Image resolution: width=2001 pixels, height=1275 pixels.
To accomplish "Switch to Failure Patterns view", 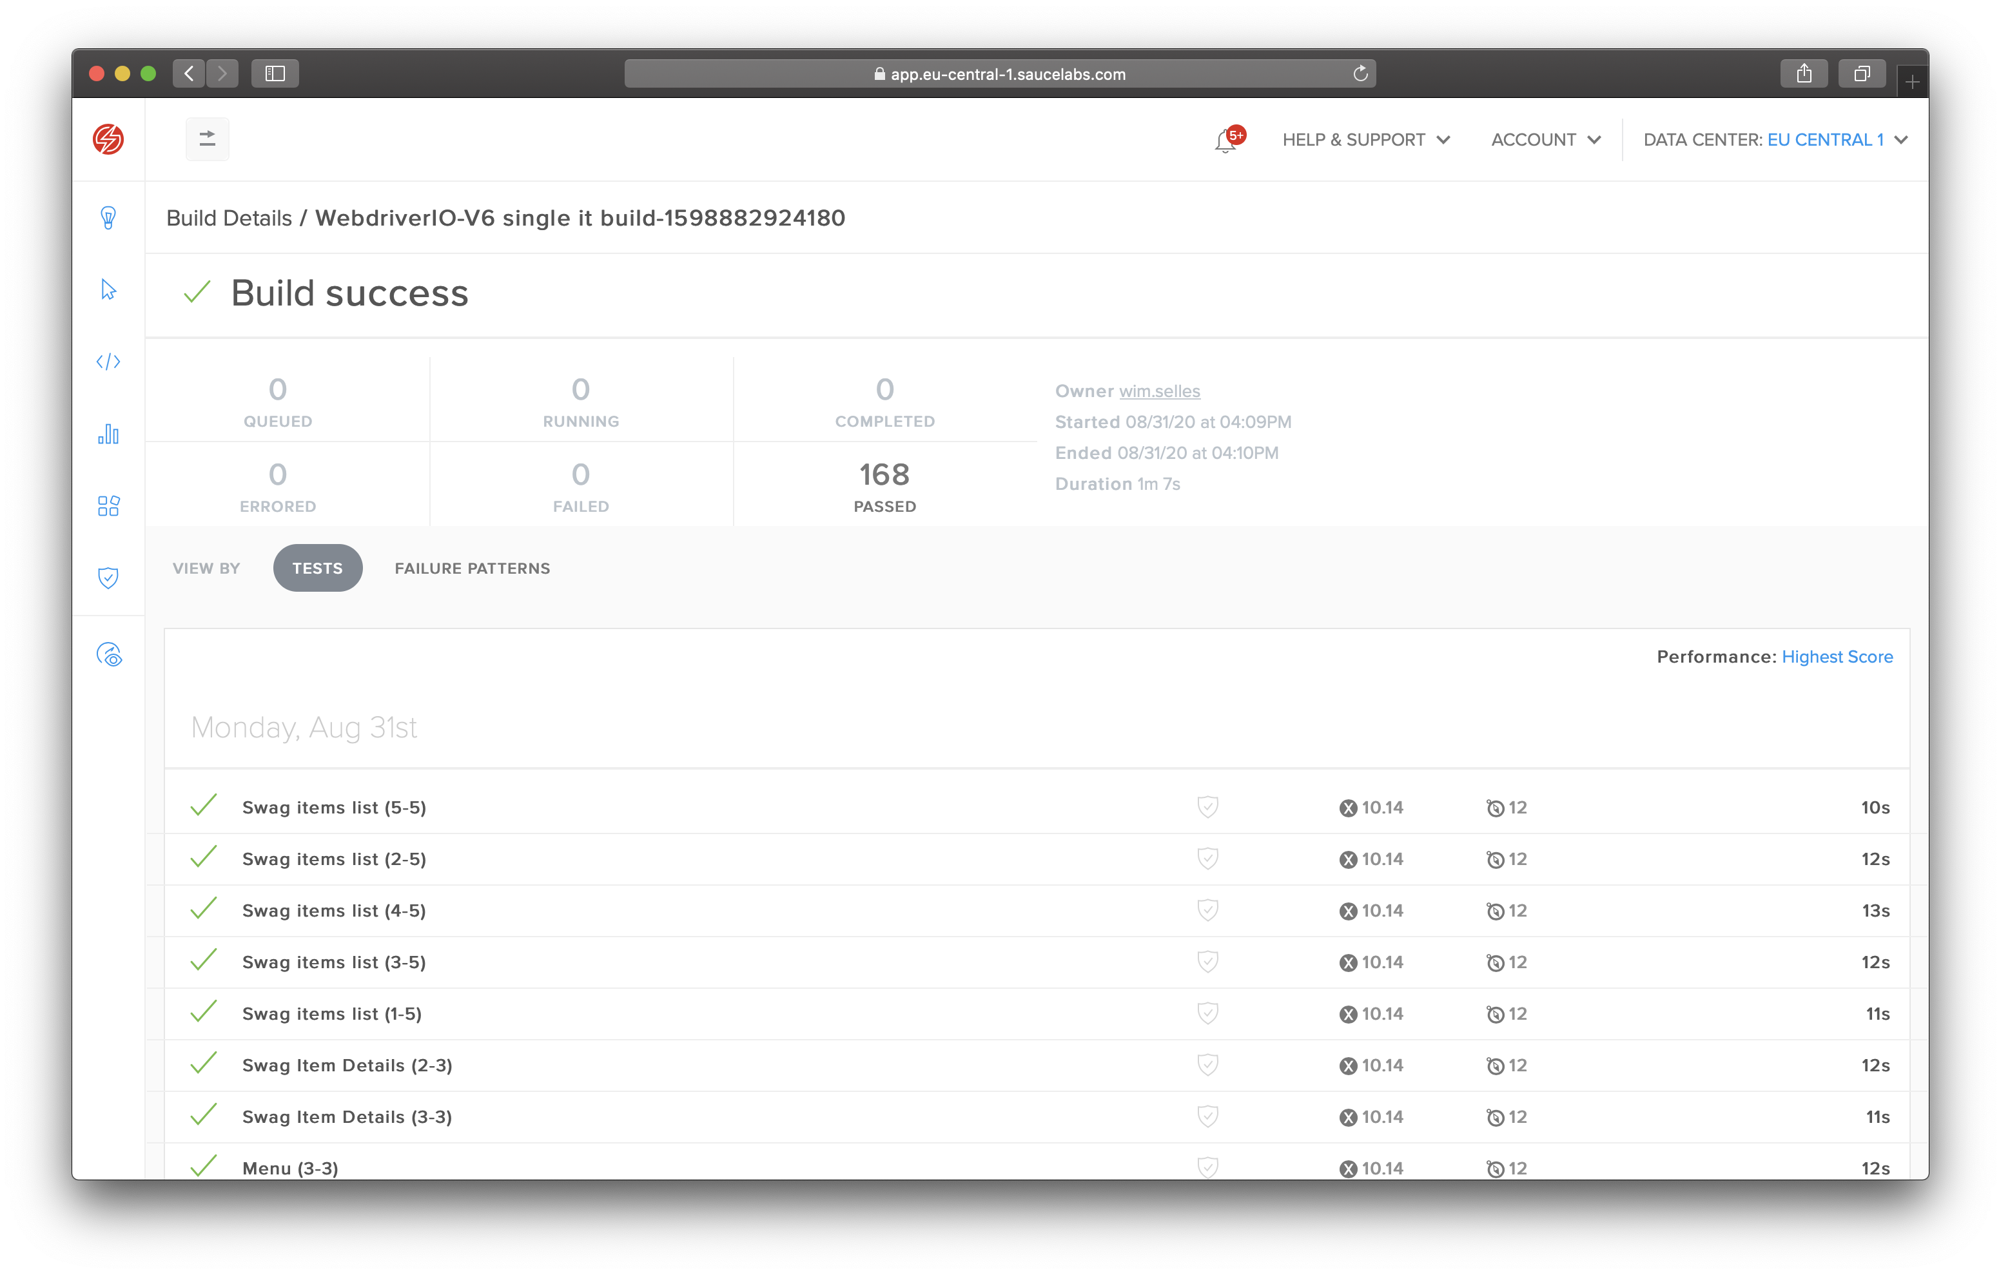I will coord(472,568).
